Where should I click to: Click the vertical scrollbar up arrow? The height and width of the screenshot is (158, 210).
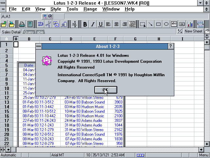pos(207,42)
